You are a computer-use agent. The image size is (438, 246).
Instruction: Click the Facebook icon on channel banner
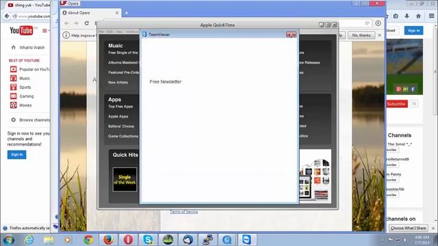click(x=413, y=90)
